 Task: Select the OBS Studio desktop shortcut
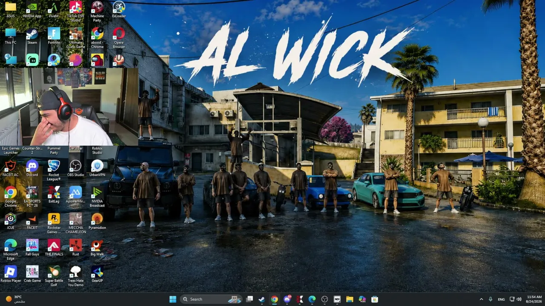coord(75,169)
